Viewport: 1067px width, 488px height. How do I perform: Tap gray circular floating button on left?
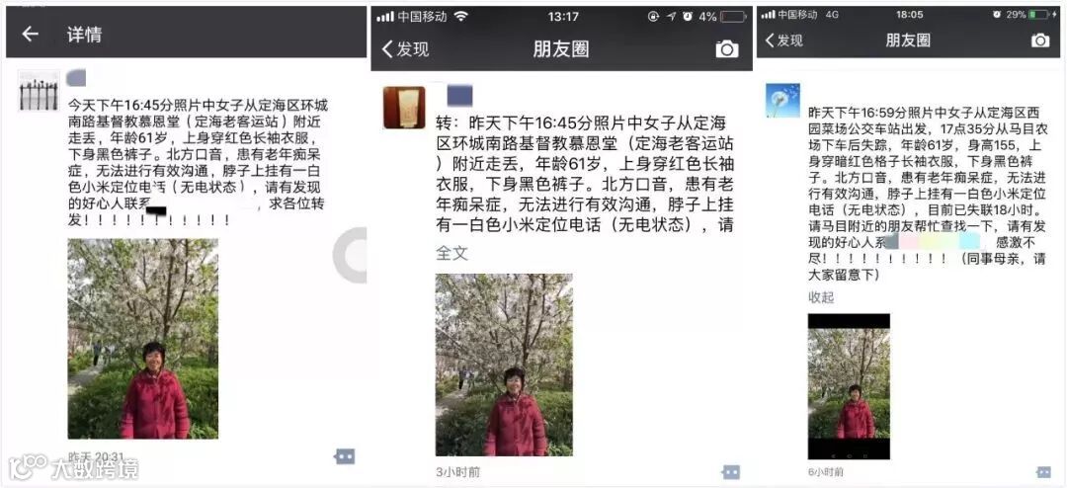coord(350,255)
